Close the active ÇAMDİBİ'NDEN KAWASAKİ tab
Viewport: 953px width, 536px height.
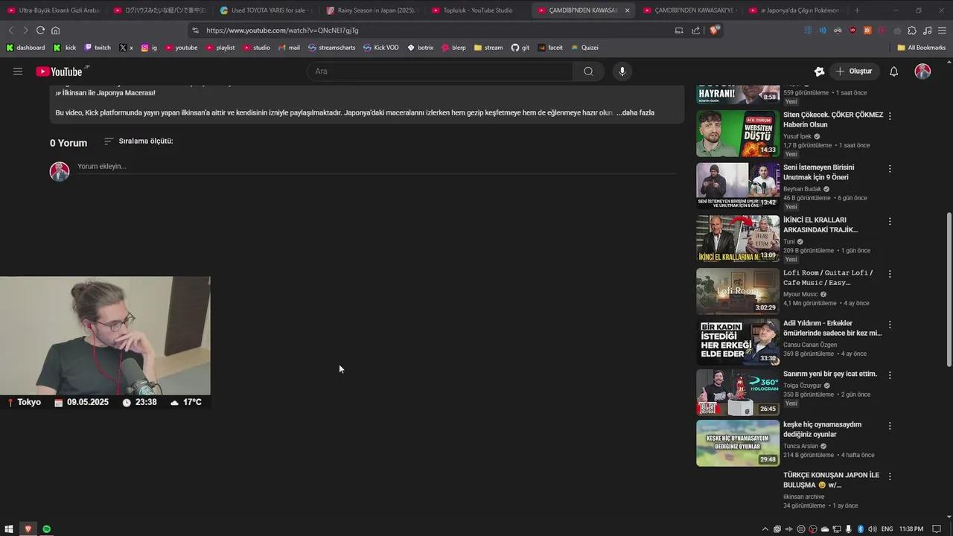click(x=627, y=10)
